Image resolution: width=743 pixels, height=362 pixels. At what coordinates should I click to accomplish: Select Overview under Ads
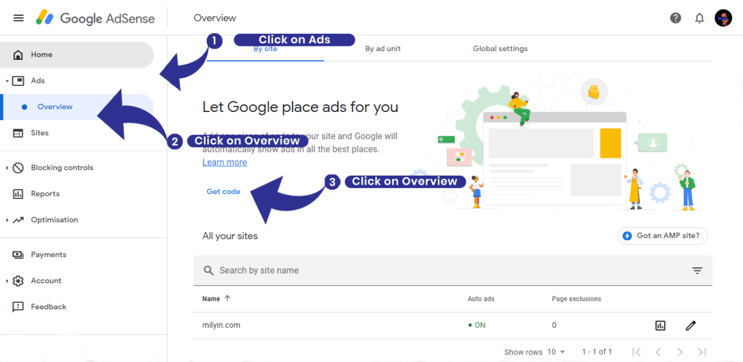coord(77,107)
